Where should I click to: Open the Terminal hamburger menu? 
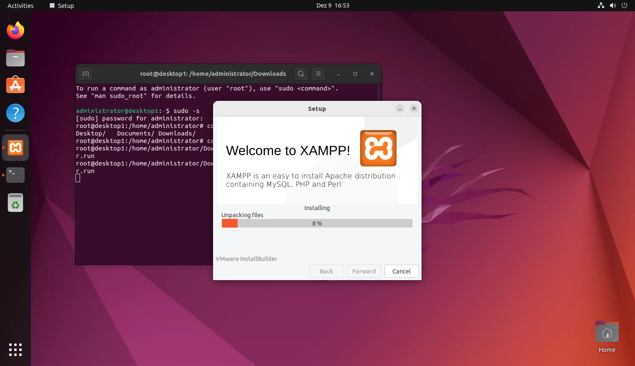coord(319,74)
